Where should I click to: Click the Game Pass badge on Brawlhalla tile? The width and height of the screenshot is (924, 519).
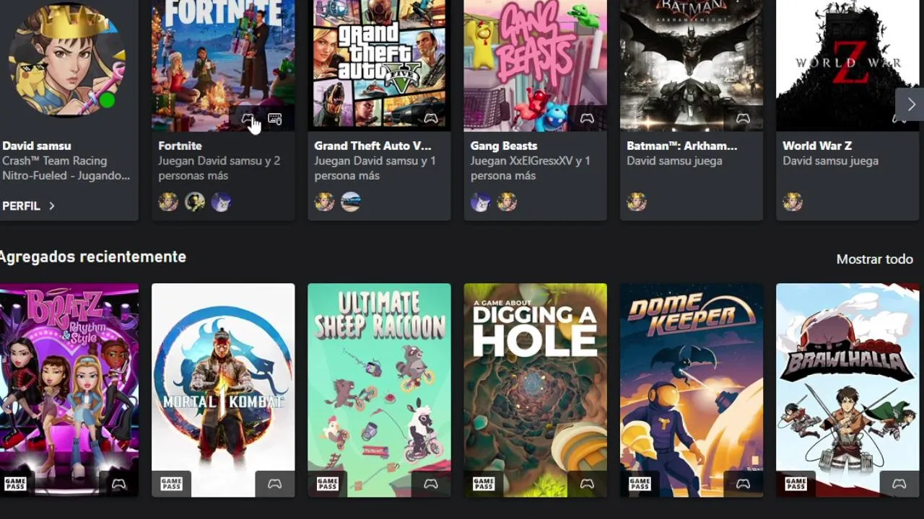click(796, 484)
